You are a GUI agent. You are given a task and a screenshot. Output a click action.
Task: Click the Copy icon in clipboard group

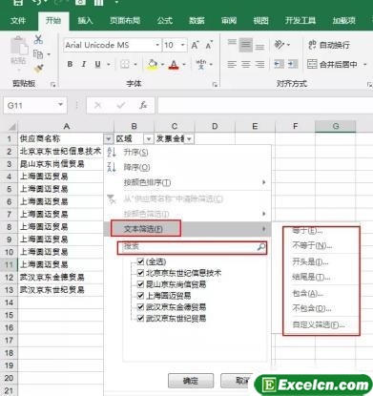pyautogui.click(x=38, y=54)
